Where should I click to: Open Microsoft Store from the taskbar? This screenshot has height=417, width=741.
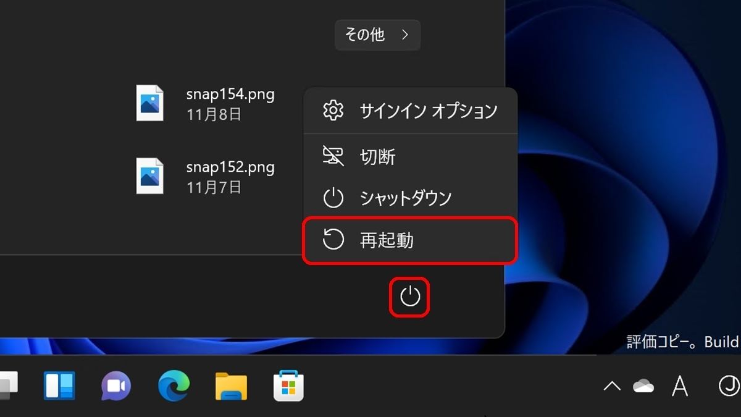click(x=288, y=387)
